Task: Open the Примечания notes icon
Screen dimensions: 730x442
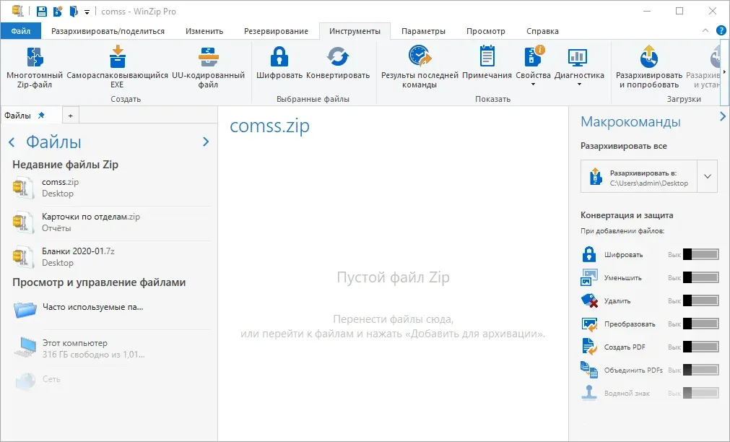Action: tap(487, 56)
